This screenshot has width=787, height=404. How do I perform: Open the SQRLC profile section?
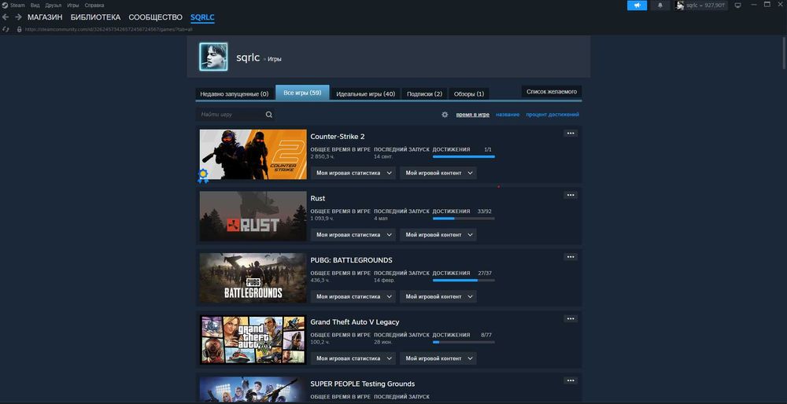(202, 17)
